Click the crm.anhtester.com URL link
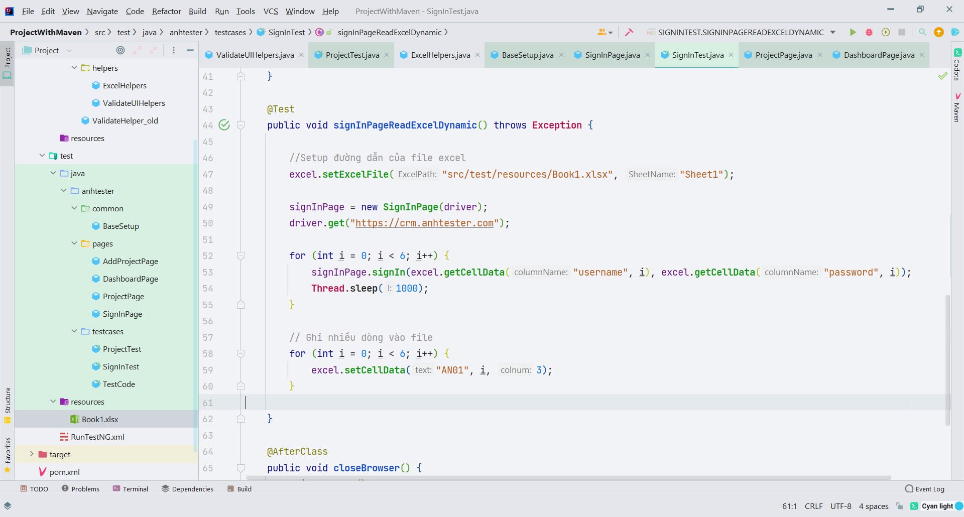Screen dimensions: 964x517 (424, 223)
